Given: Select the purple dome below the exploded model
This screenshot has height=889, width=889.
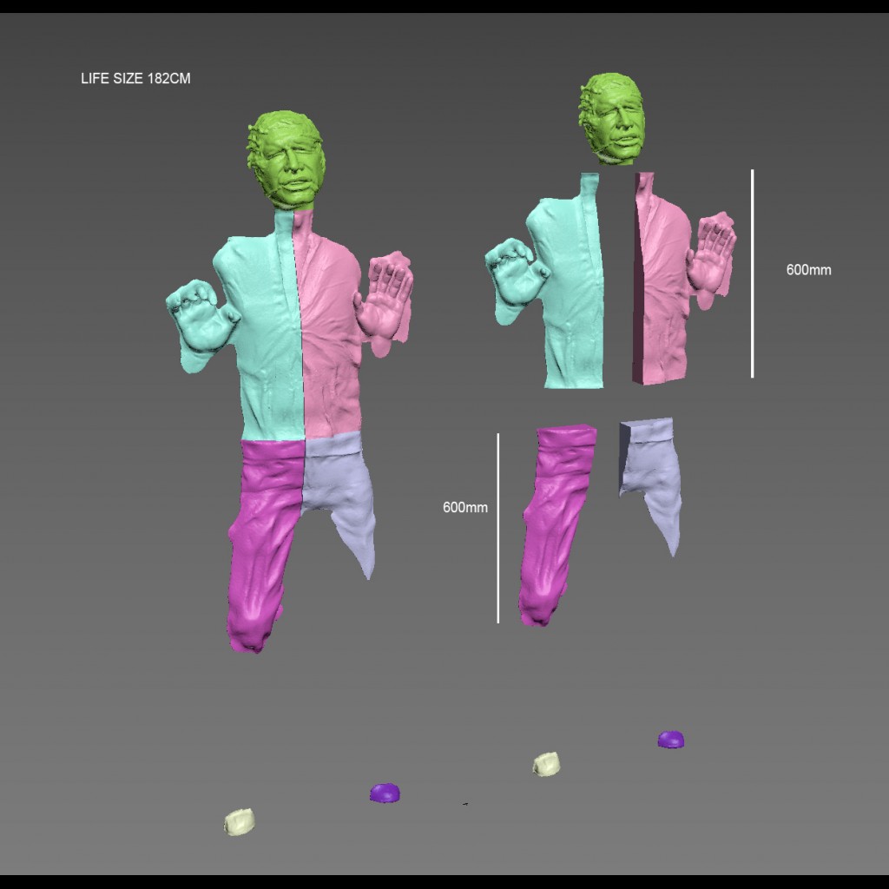Looking at the screenshot, I should coord(670,740).
